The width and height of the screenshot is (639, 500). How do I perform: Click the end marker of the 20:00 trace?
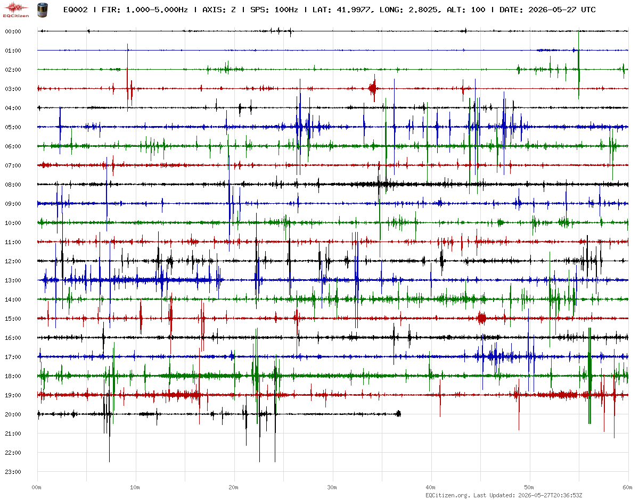(x=398, y=413)
